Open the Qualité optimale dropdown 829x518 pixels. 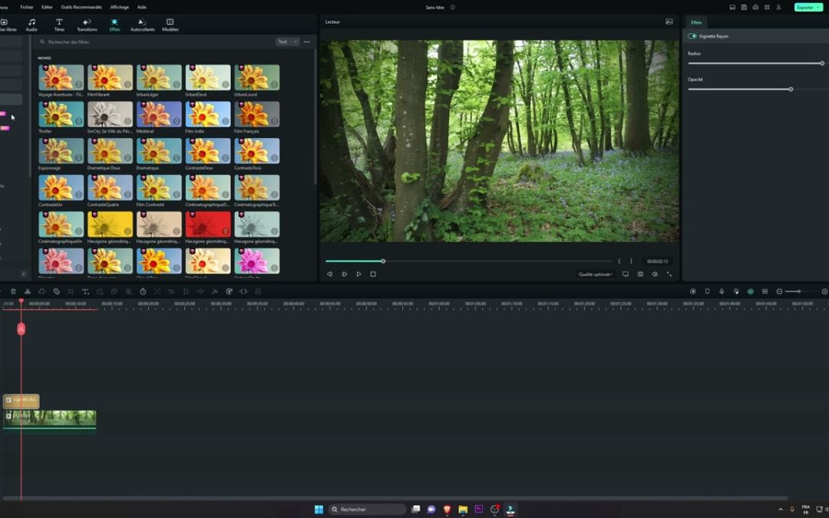[596, 274]
